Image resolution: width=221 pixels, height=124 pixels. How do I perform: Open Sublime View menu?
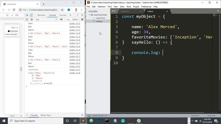pos(116,7)
